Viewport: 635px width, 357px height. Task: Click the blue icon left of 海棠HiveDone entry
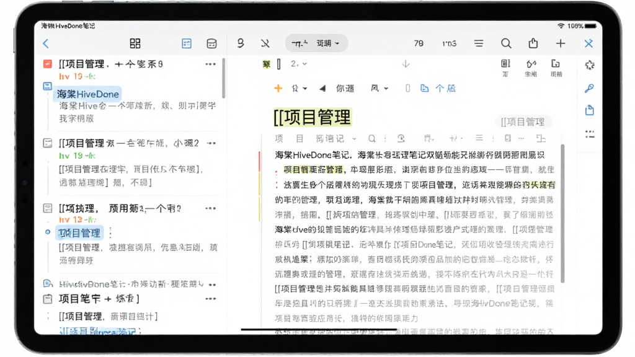[x=47, y=86]
